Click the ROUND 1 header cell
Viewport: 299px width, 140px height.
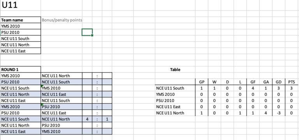[20, 69]
